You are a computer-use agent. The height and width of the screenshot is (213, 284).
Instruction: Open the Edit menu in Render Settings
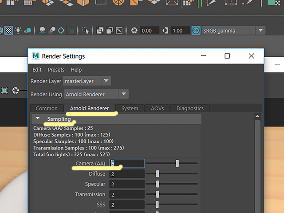click(x=37, y=70)
